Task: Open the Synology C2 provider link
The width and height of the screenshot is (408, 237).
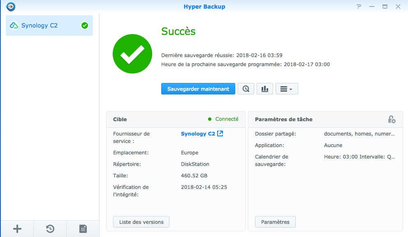Action: pos(198,134)
